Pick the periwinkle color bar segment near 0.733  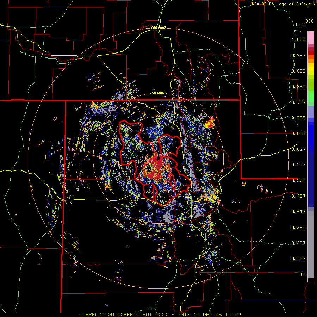311,112
